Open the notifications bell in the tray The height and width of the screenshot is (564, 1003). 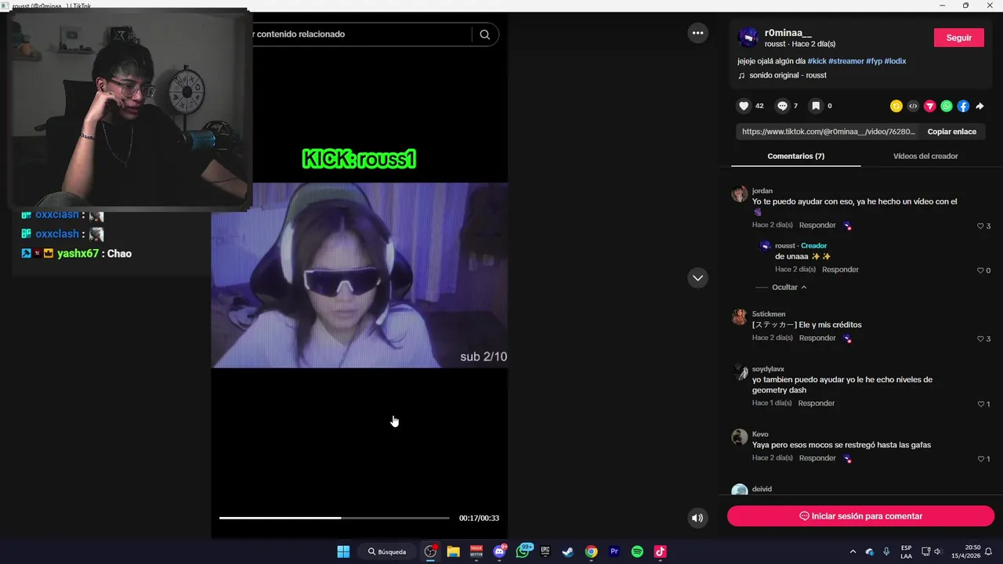[989, 551]
